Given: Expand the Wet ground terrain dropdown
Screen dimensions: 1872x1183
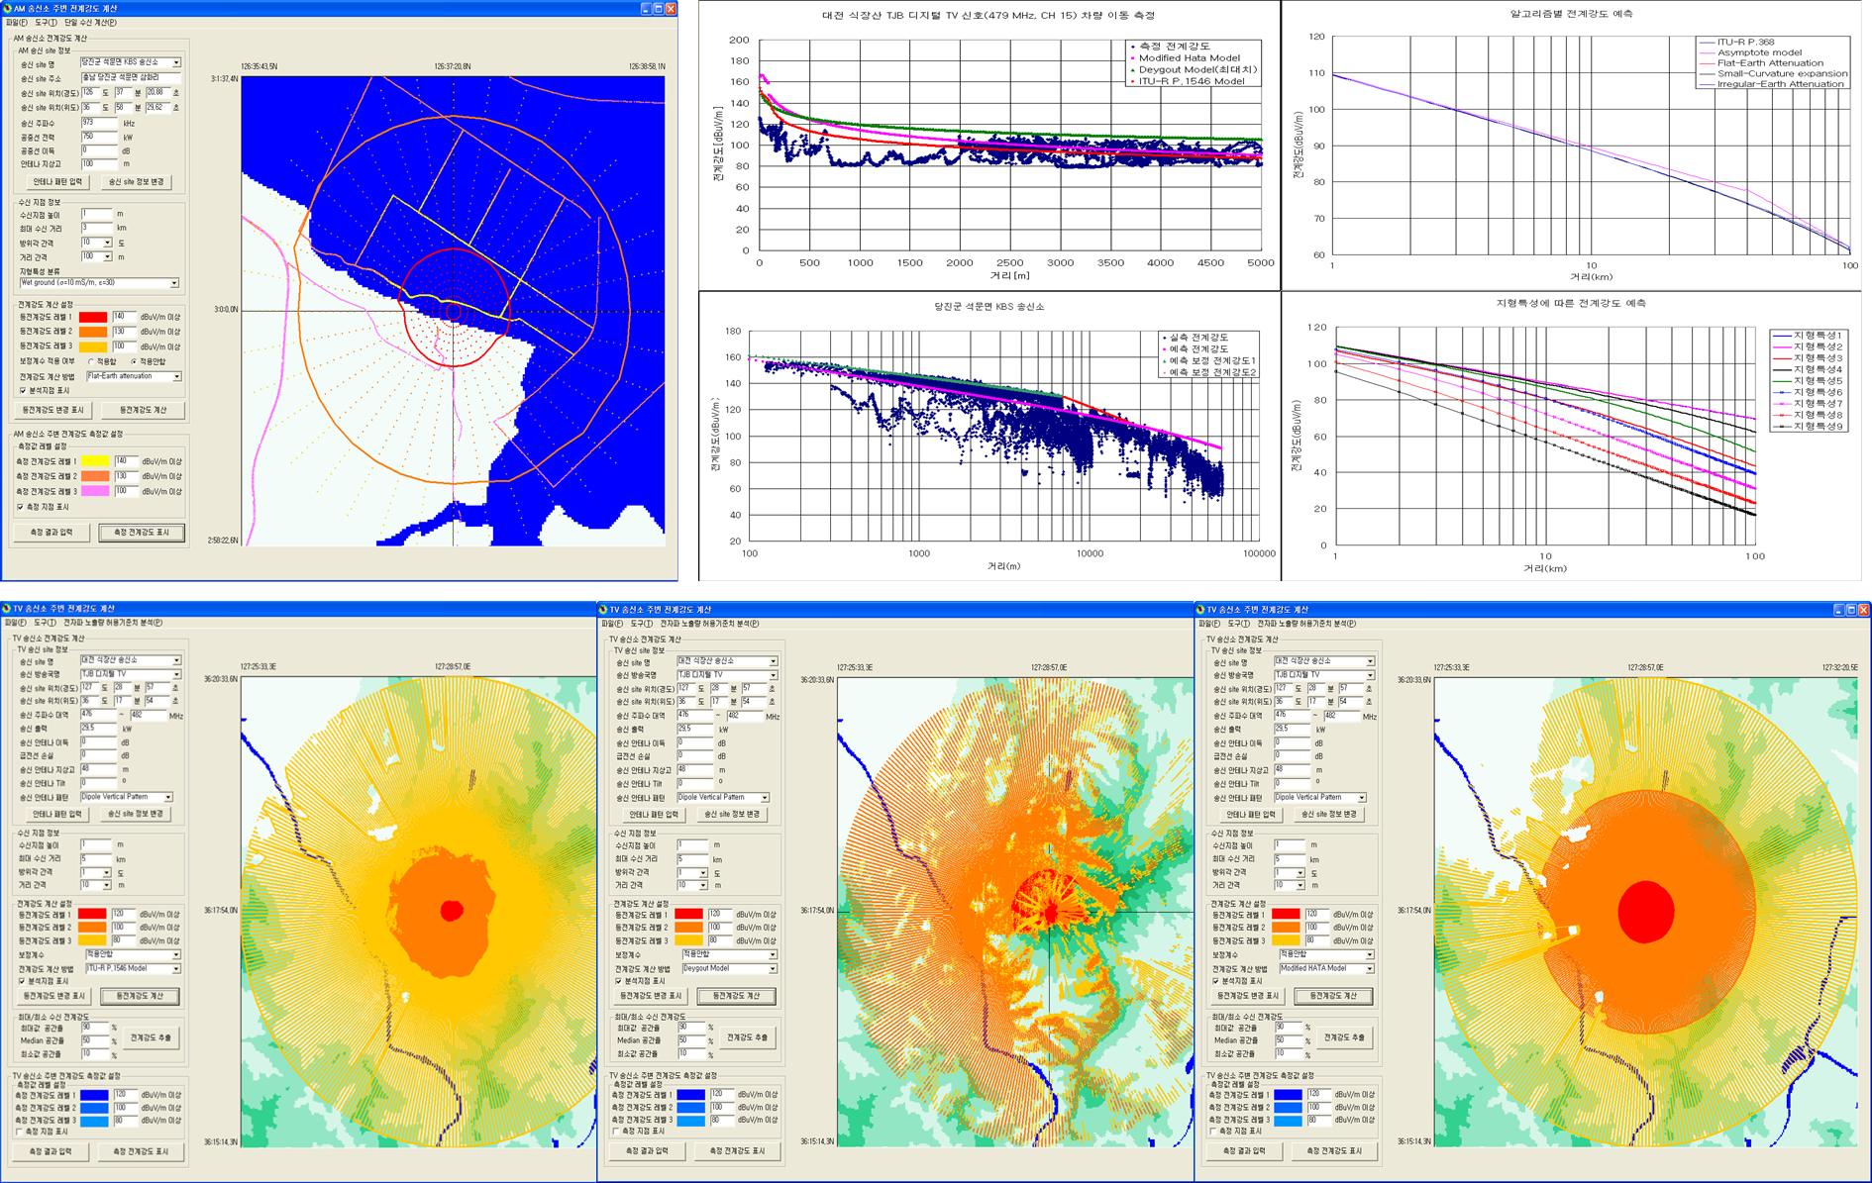Looking at the screenshot, I should tap(174, 283).
